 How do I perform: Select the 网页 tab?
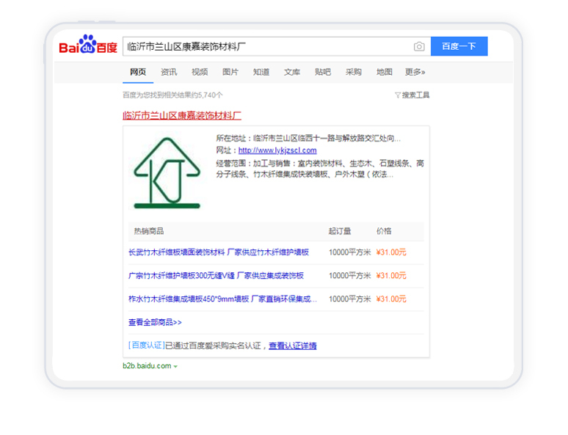pos(138,72)
